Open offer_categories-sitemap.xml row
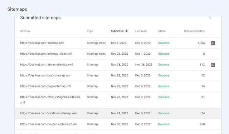The width and height of the screenshot is (229, 134). (x=118, y=100)
